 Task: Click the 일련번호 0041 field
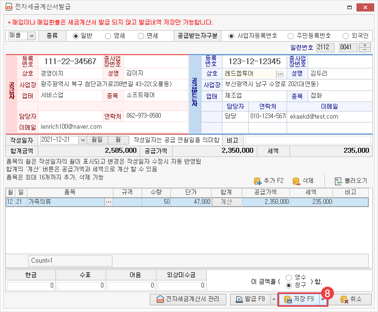pos(348,47)
